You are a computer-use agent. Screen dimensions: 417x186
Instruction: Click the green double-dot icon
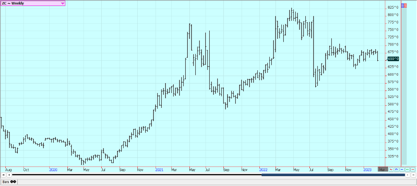coord(407,169)
